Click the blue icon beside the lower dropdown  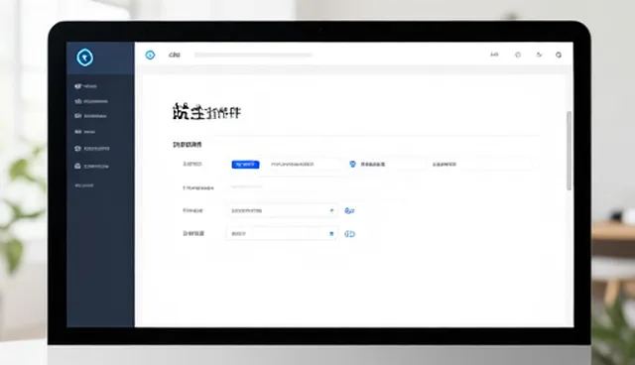(x=349, y=234)
